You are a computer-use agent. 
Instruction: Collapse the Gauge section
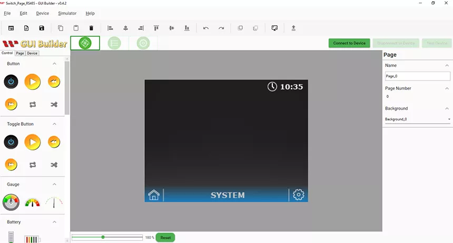[55, 185]
